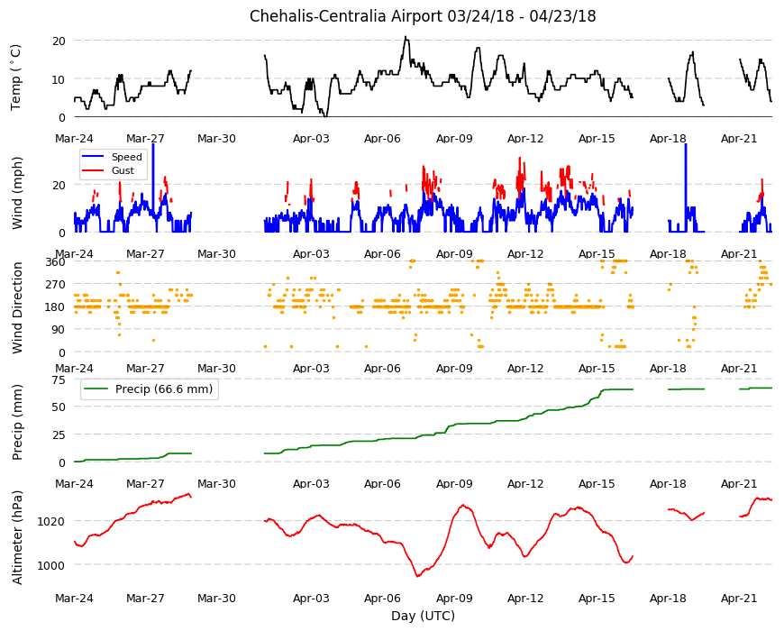Click the Temp (°C) axis label
The width and height of the screenshot is (784, 631).
click(16, 78)
